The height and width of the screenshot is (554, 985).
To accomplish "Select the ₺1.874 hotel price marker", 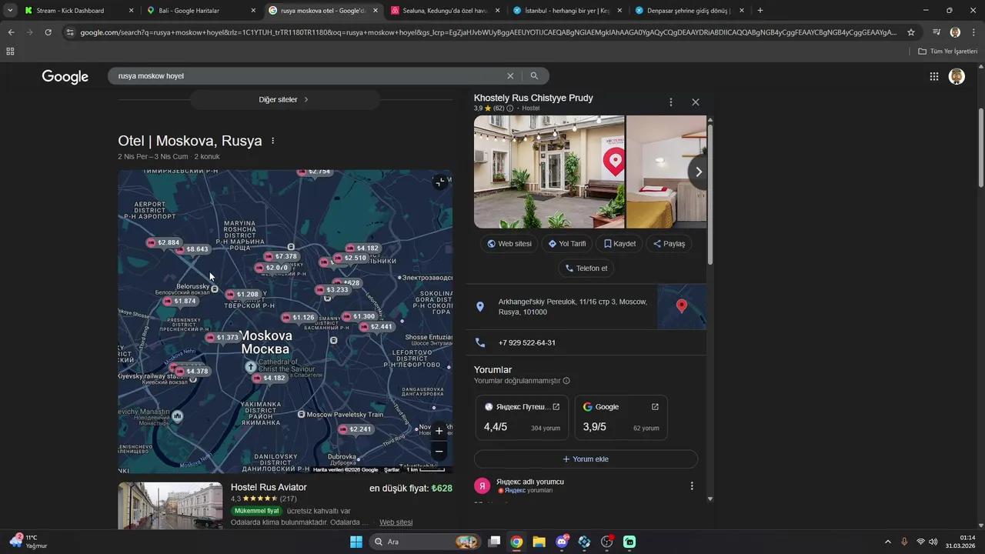I will [180, 301].
